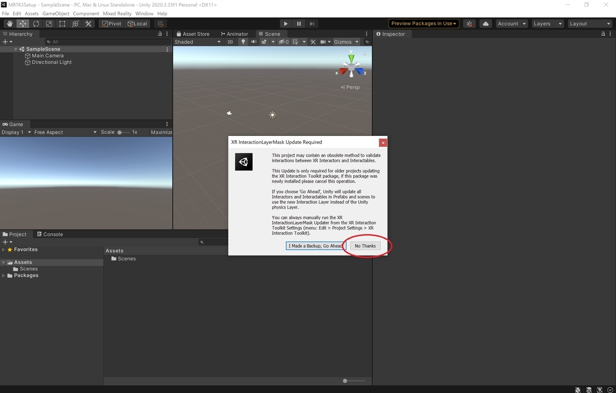Switch to the Animator tab

pos(235,34)
